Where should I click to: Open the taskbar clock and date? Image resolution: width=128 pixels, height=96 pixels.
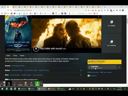(119, 89)
